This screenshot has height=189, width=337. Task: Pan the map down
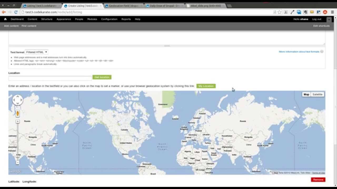[x=18, y=103]
